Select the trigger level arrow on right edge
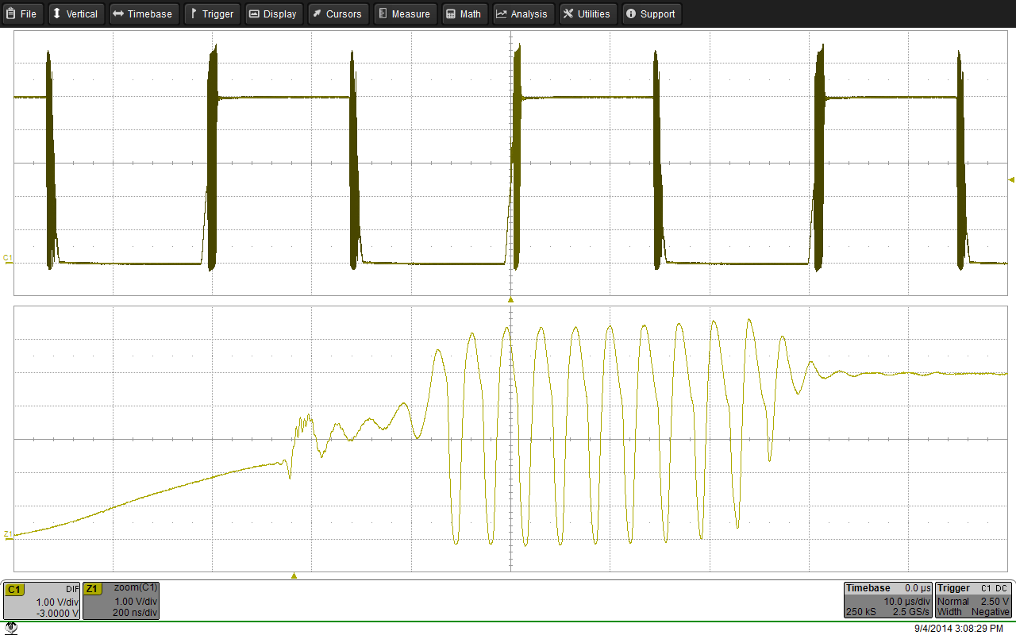The image size is (1016, 635). tap(1010, 180)
